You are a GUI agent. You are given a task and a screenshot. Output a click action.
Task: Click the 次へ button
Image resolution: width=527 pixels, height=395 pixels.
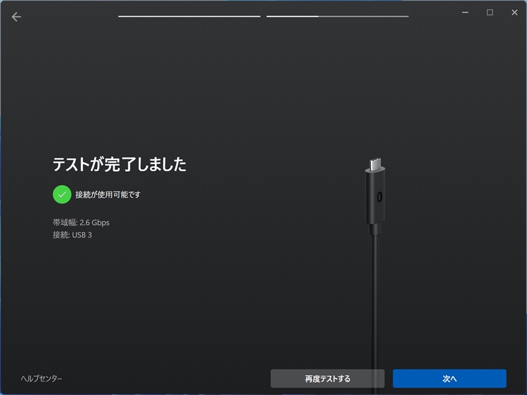(x=449, y=379)
